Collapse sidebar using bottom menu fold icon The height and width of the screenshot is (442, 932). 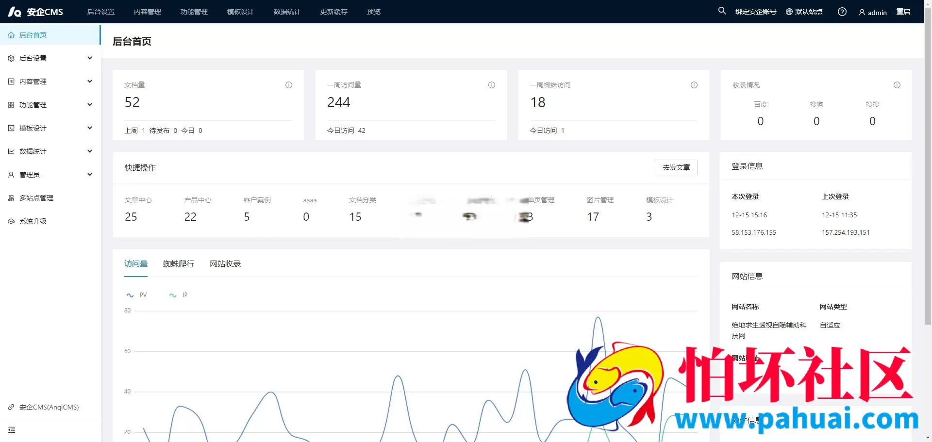[x=12, y=430]
